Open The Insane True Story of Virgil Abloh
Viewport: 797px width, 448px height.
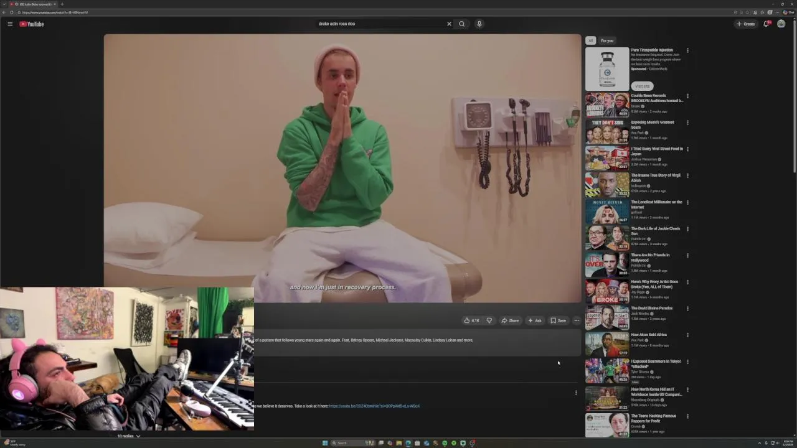(656, 178)
